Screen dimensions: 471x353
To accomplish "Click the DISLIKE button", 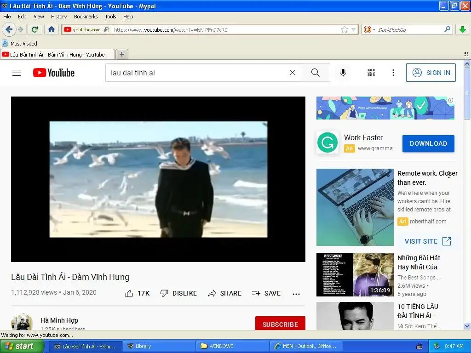I will point(178,293).
